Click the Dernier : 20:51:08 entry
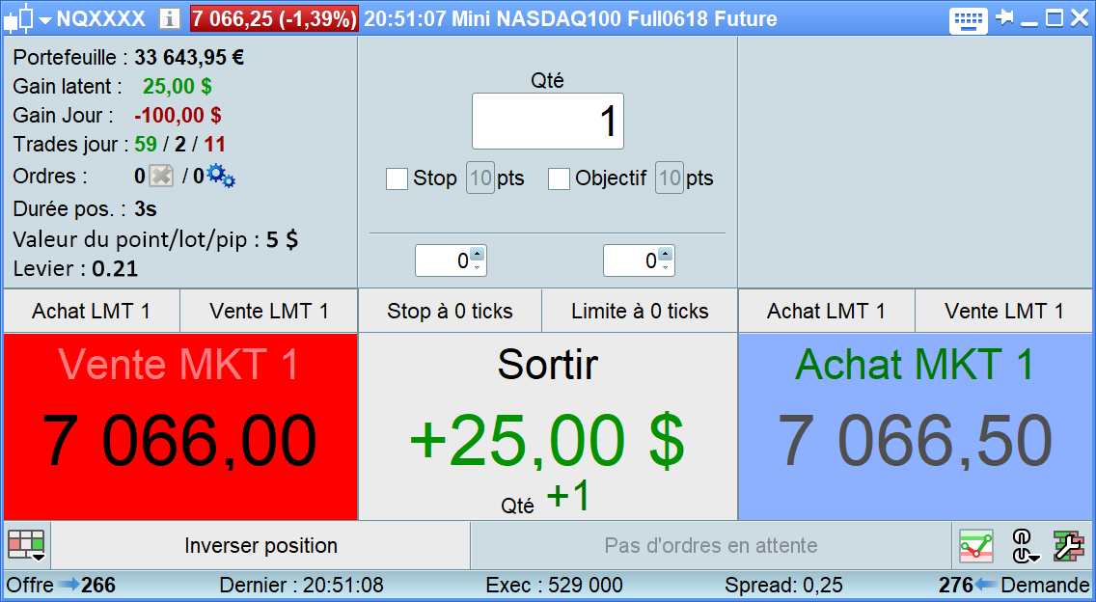This screenshot has height=602, width=1096. [x=301, y=586]
